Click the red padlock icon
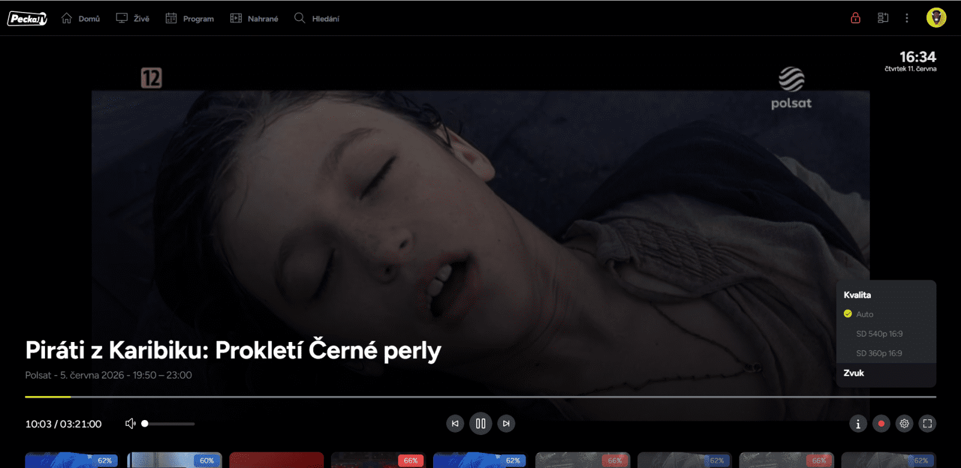This screenshot has height=468, width=961. [x=855, y=18]
